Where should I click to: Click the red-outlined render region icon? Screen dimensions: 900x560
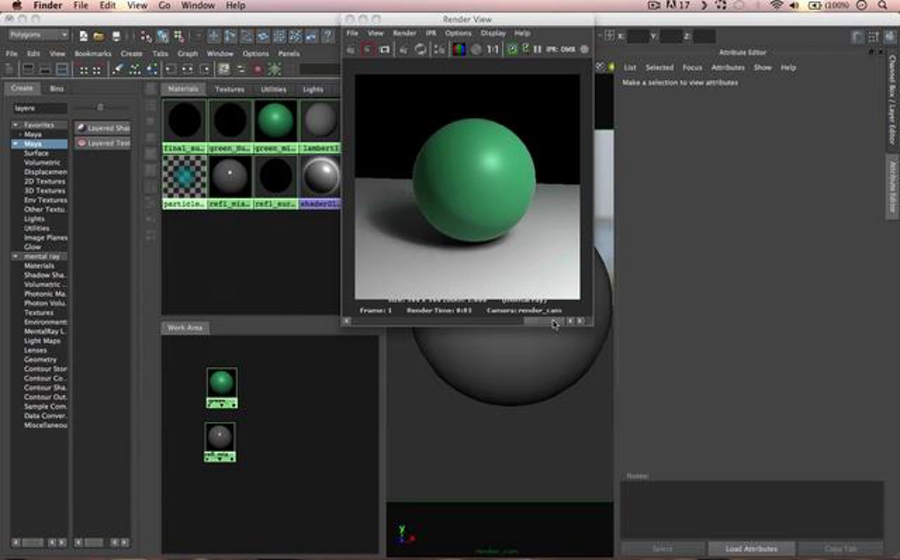(x=367, y=50)
